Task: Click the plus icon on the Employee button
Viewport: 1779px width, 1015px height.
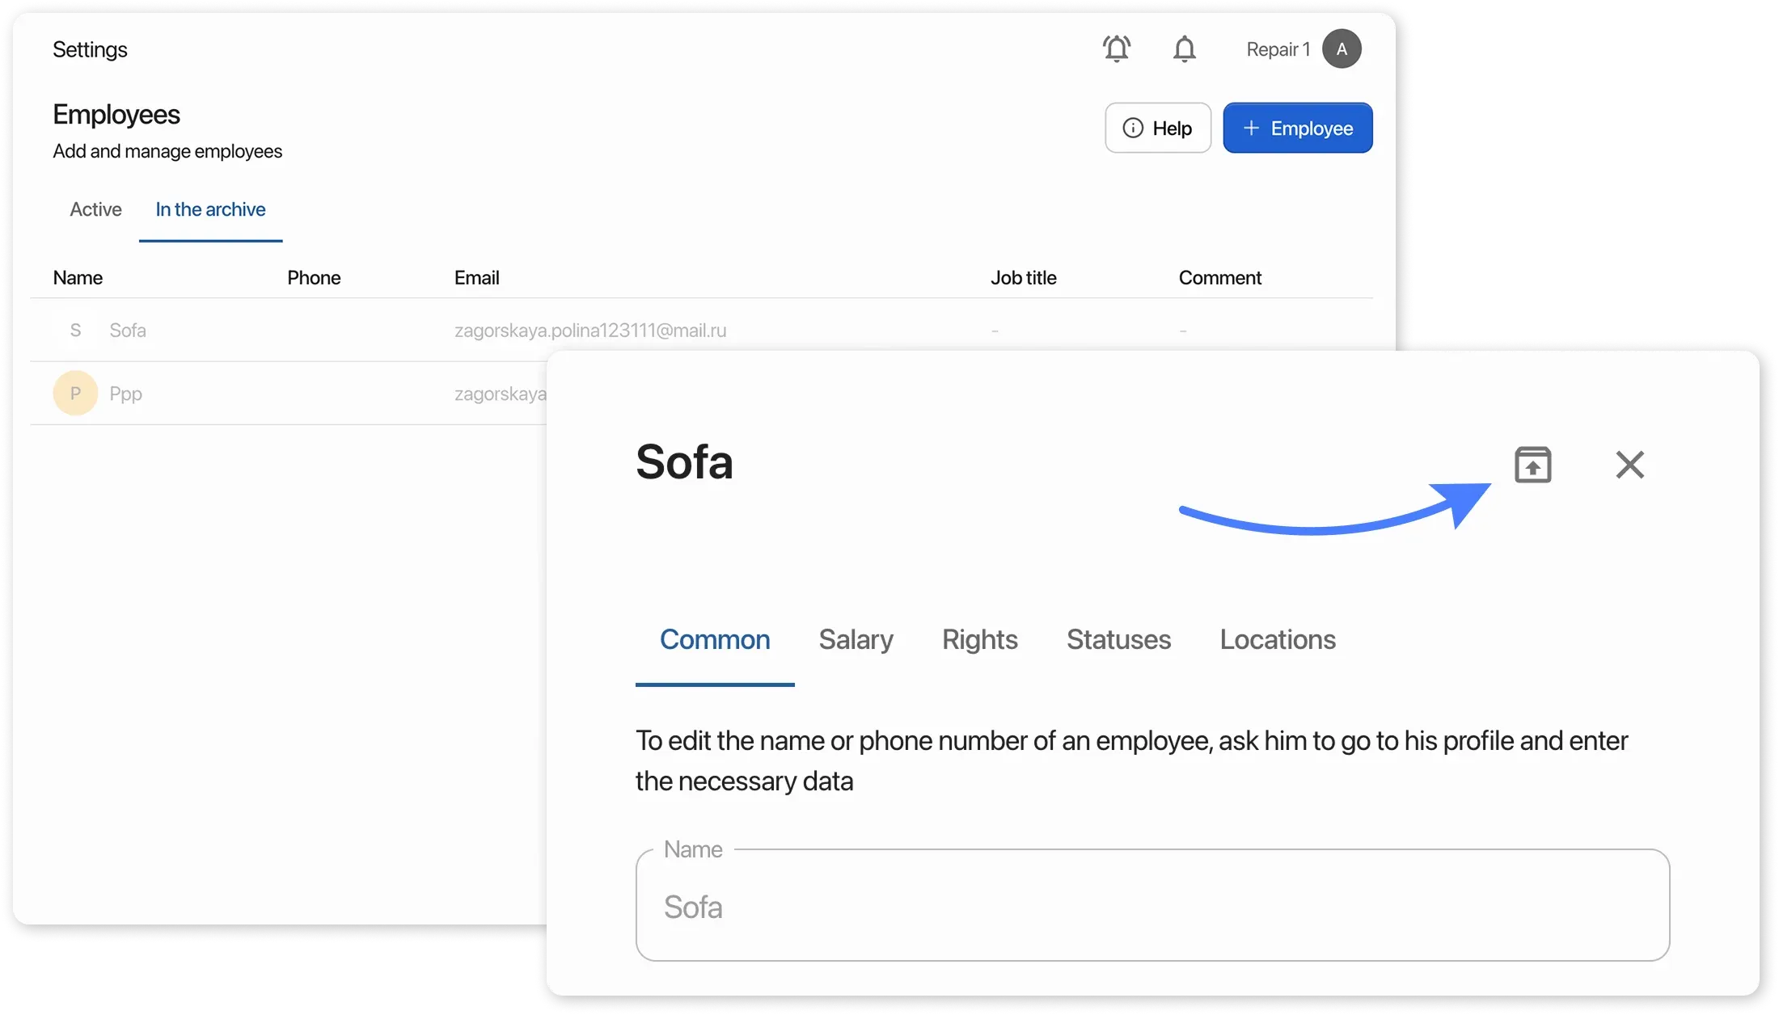Action: (1251, 128)
